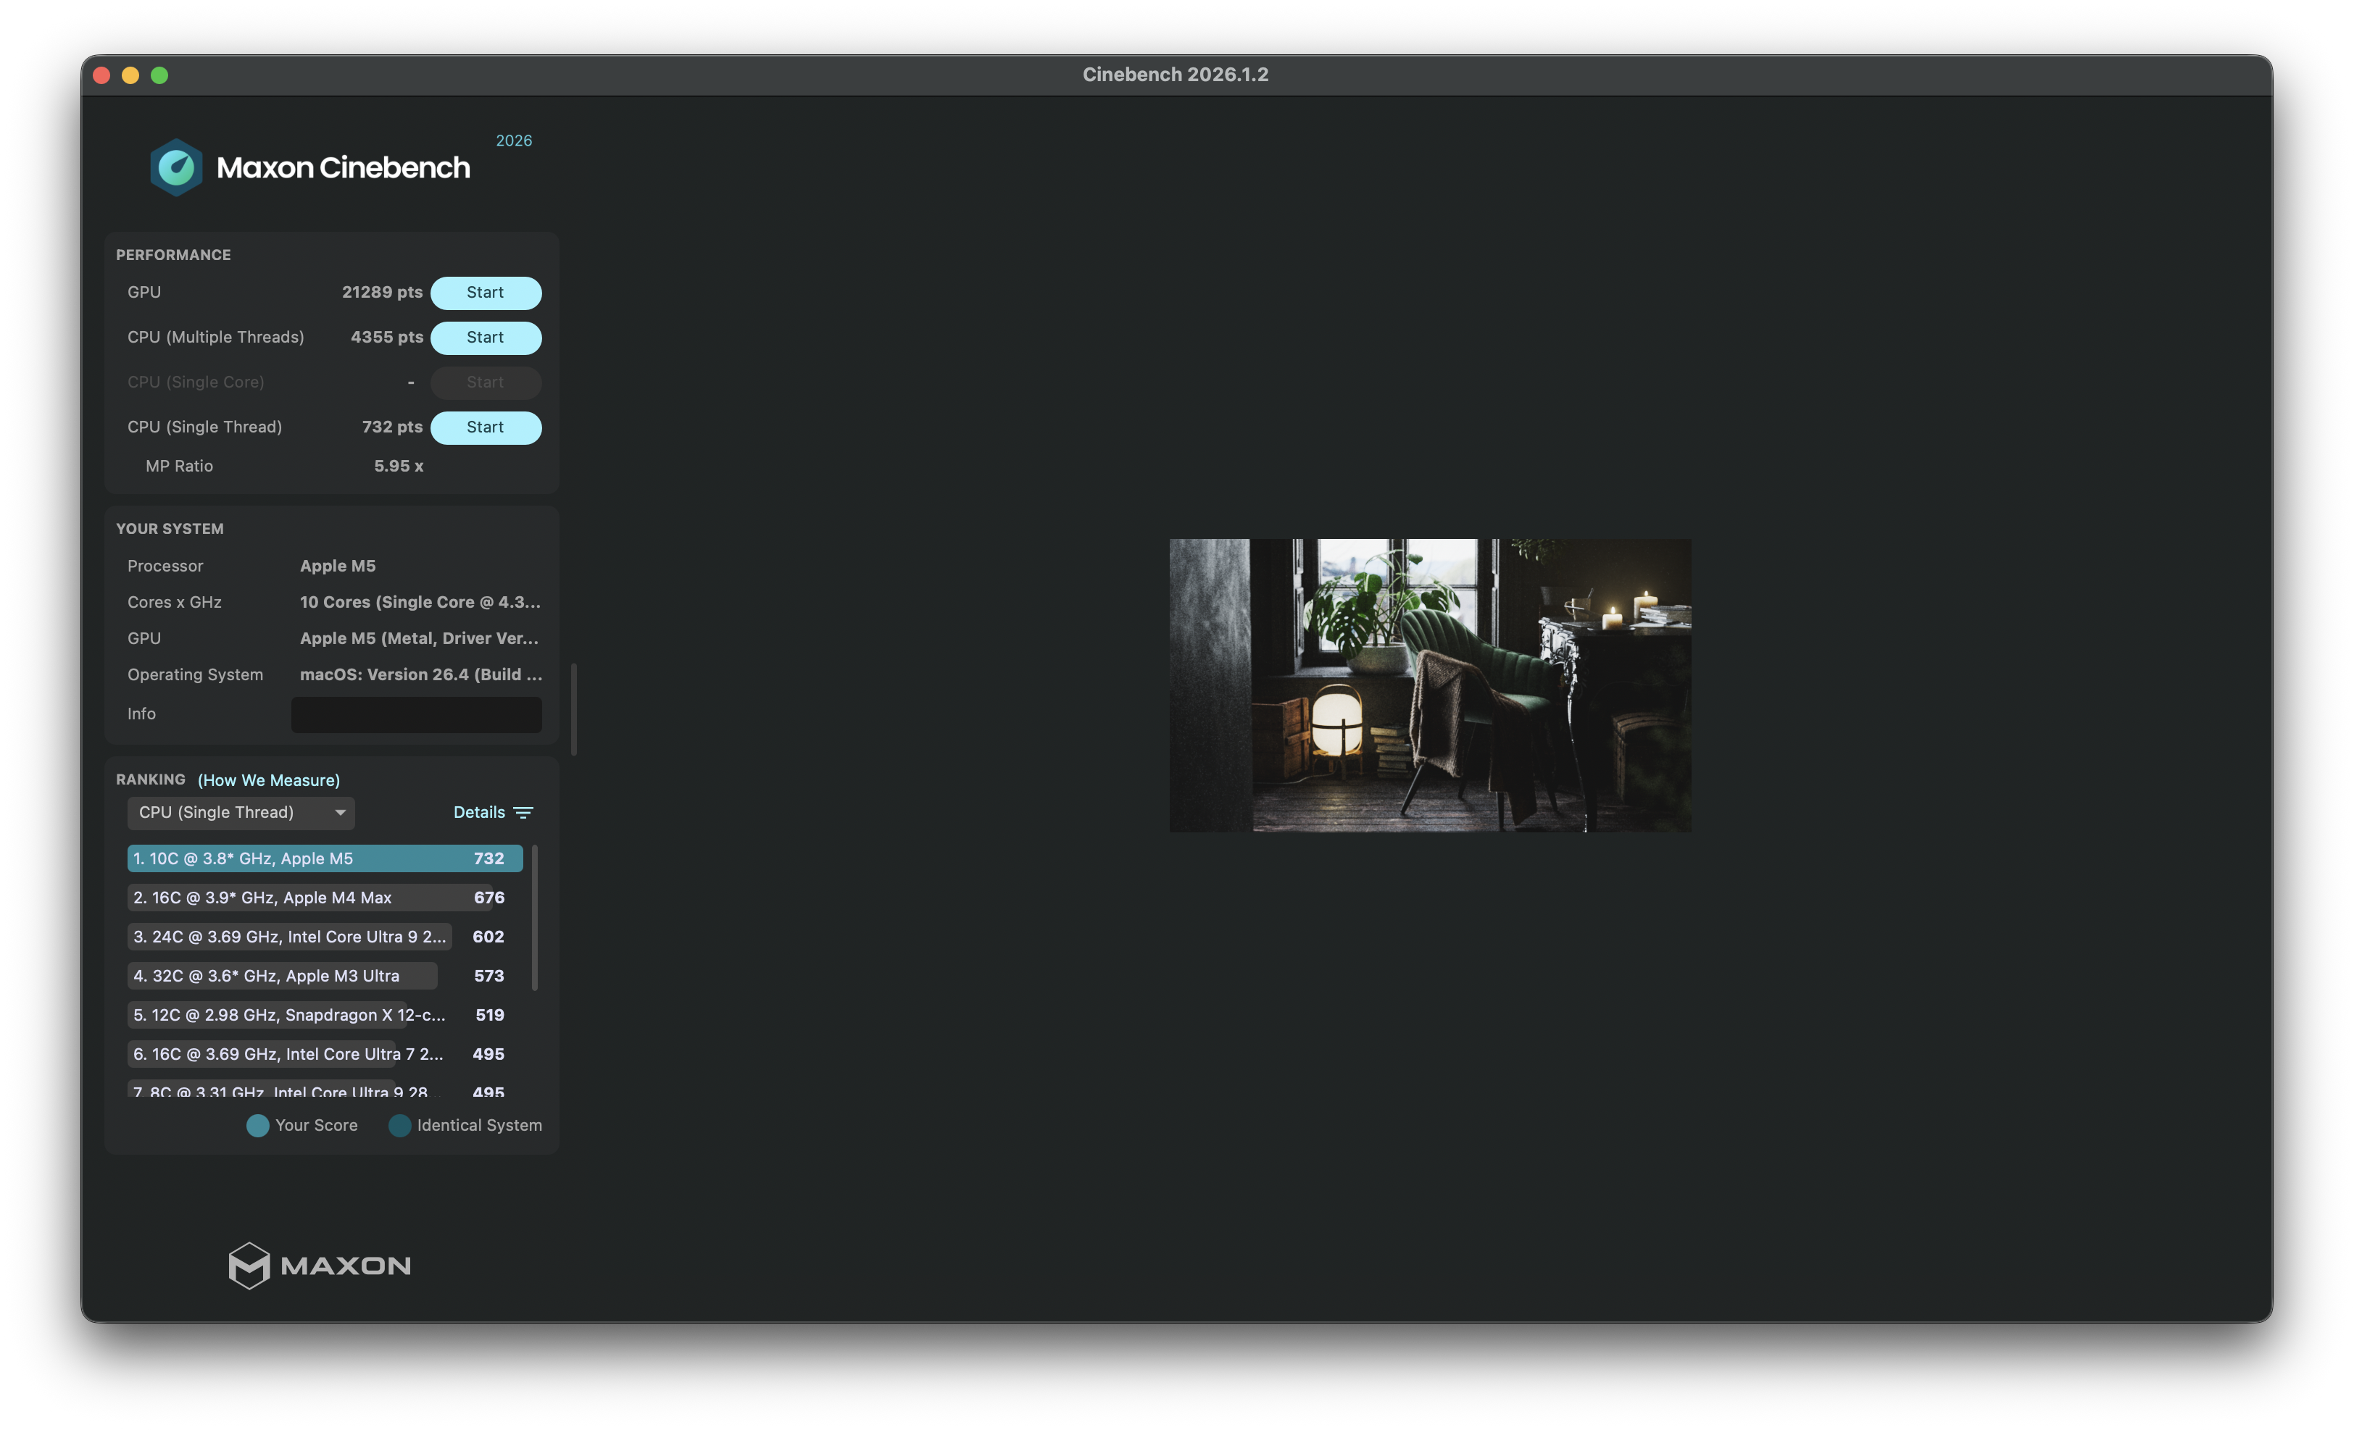This screenshot has width=2354, height=1430.
Task: Click the Details filter lines icon
Action: (x=523, y=812)
